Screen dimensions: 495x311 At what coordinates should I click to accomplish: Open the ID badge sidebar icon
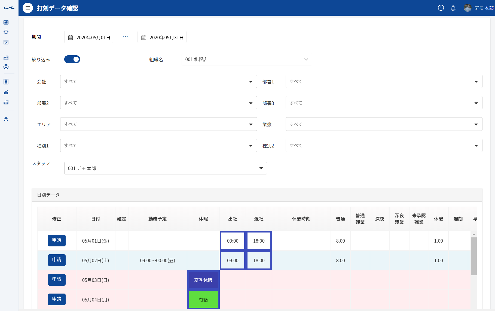click(6, 81)
